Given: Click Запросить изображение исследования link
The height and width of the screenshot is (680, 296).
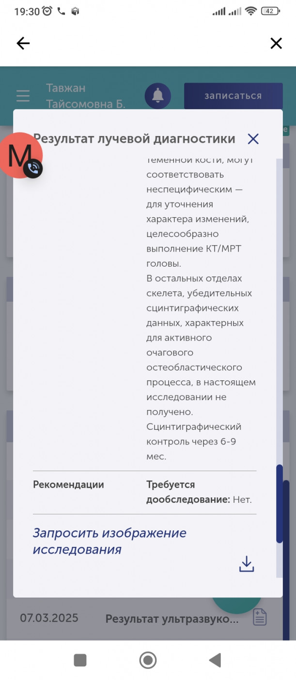Looking at the screenshot, I should [x=109, y=541].
